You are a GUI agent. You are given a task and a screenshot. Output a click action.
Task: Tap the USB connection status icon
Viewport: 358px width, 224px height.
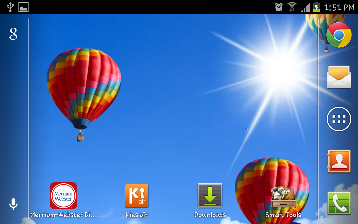click(10, 7)
